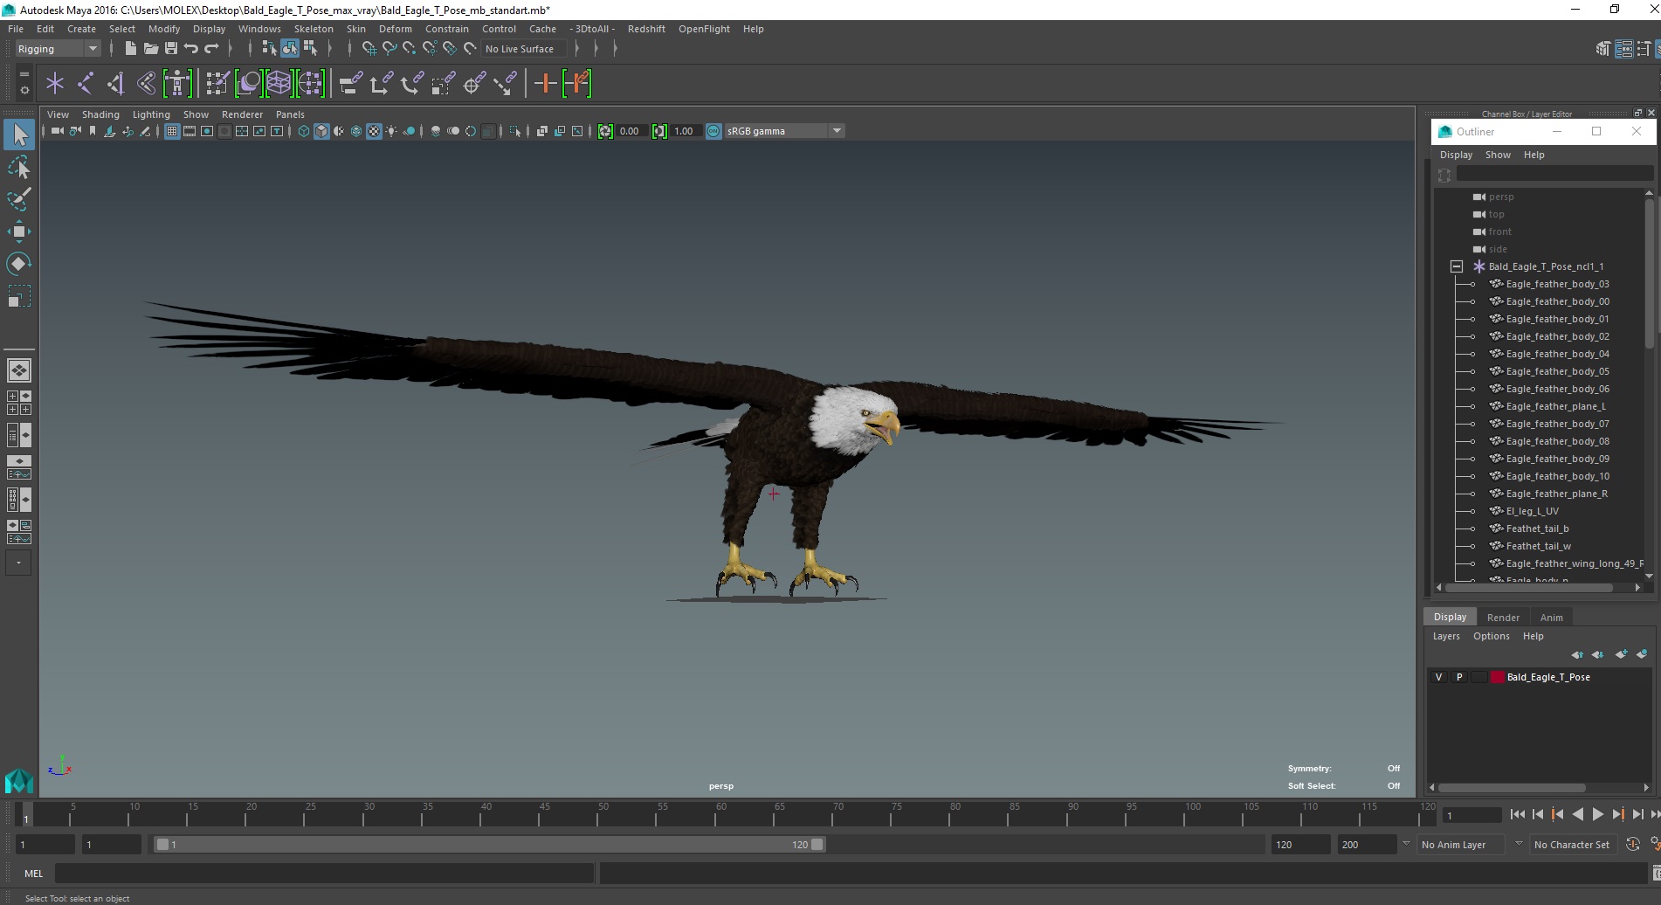This screenshot has width=1661, height=905.
Task: Choose the Scale tool in toolbox
Action: coord(19,296)
